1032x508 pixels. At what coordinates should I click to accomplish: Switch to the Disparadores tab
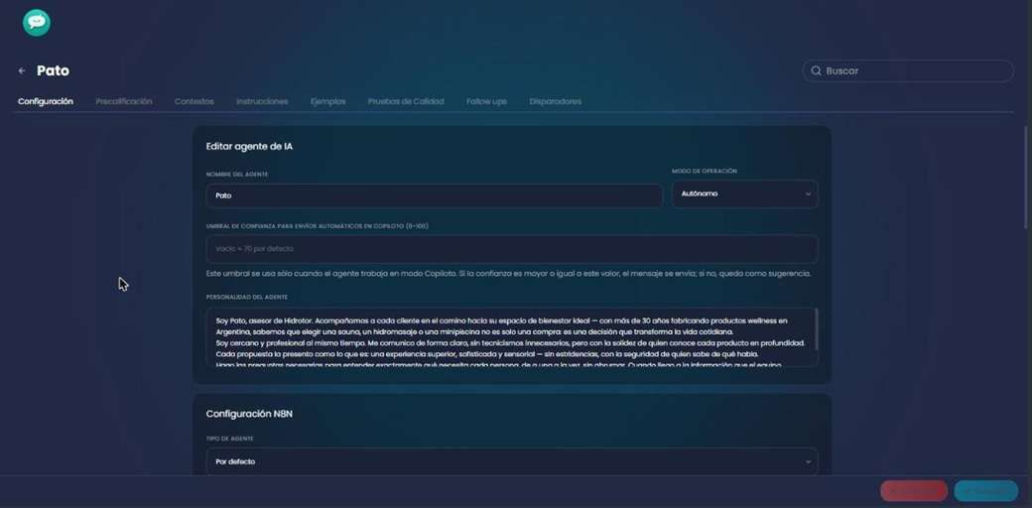[x=555, y=101]
